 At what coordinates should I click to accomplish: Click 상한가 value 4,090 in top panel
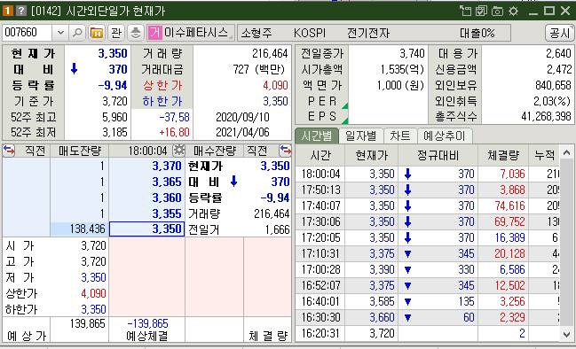(x=275, y=85)
